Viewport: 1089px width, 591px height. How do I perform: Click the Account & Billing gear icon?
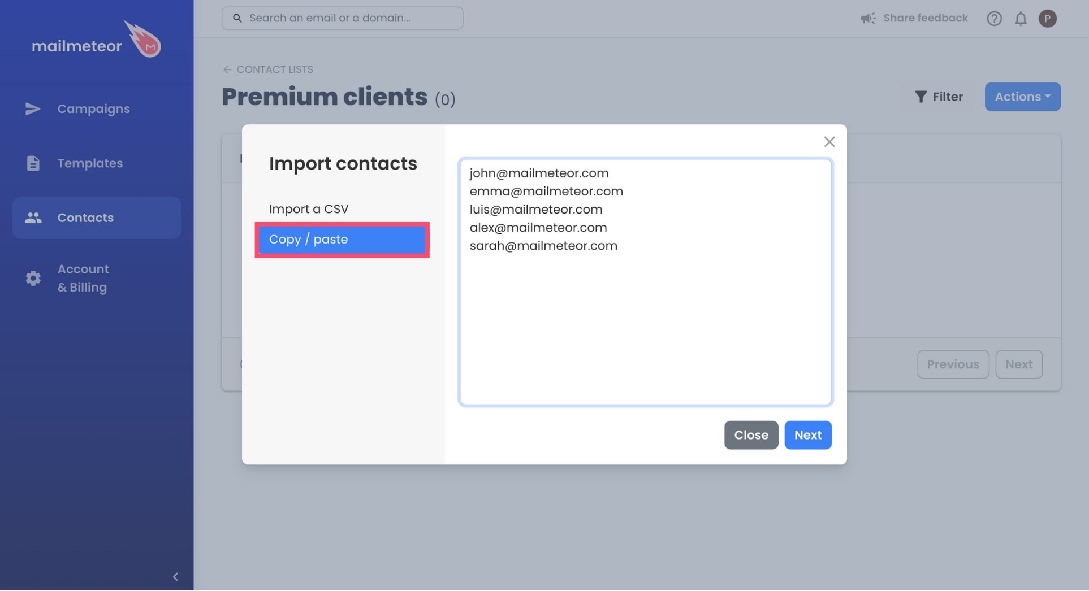tap(33, 278)
